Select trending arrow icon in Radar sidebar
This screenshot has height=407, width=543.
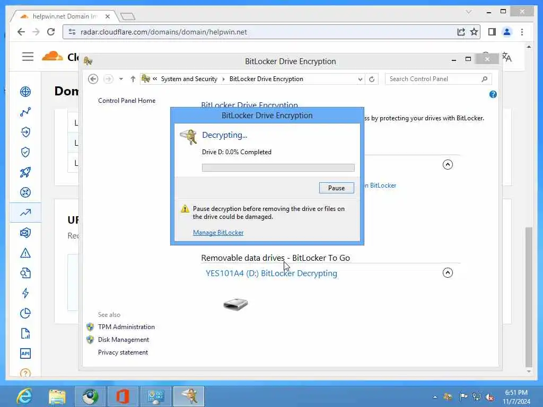(25, 213)
